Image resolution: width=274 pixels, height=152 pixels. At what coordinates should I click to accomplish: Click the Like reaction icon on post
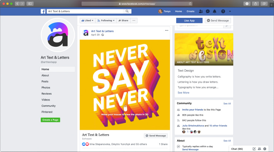tap(84, 144)
